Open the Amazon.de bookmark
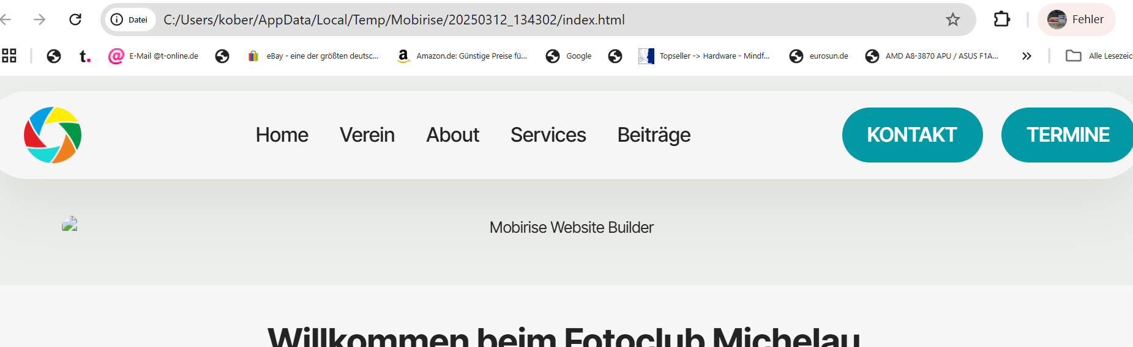Screen dimensions: 1133x347 coord(463,56)
